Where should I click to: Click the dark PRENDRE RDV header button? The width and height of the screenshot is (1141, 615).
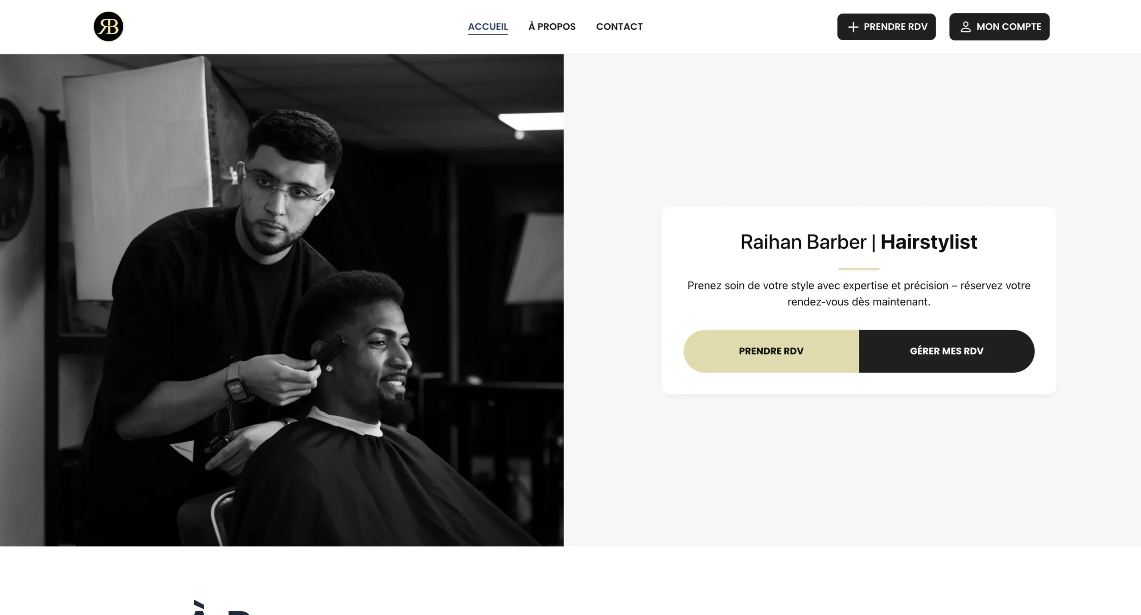click(886, 27)
